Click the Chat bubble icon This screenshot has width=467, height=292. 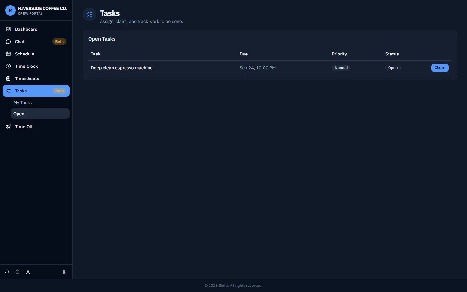coord(8,42)
